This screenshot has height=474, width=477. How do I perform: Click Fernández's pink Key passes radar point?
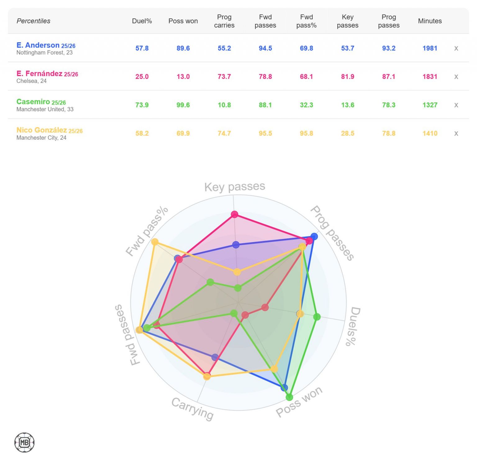pyautogui.click(x=234, y=214)
